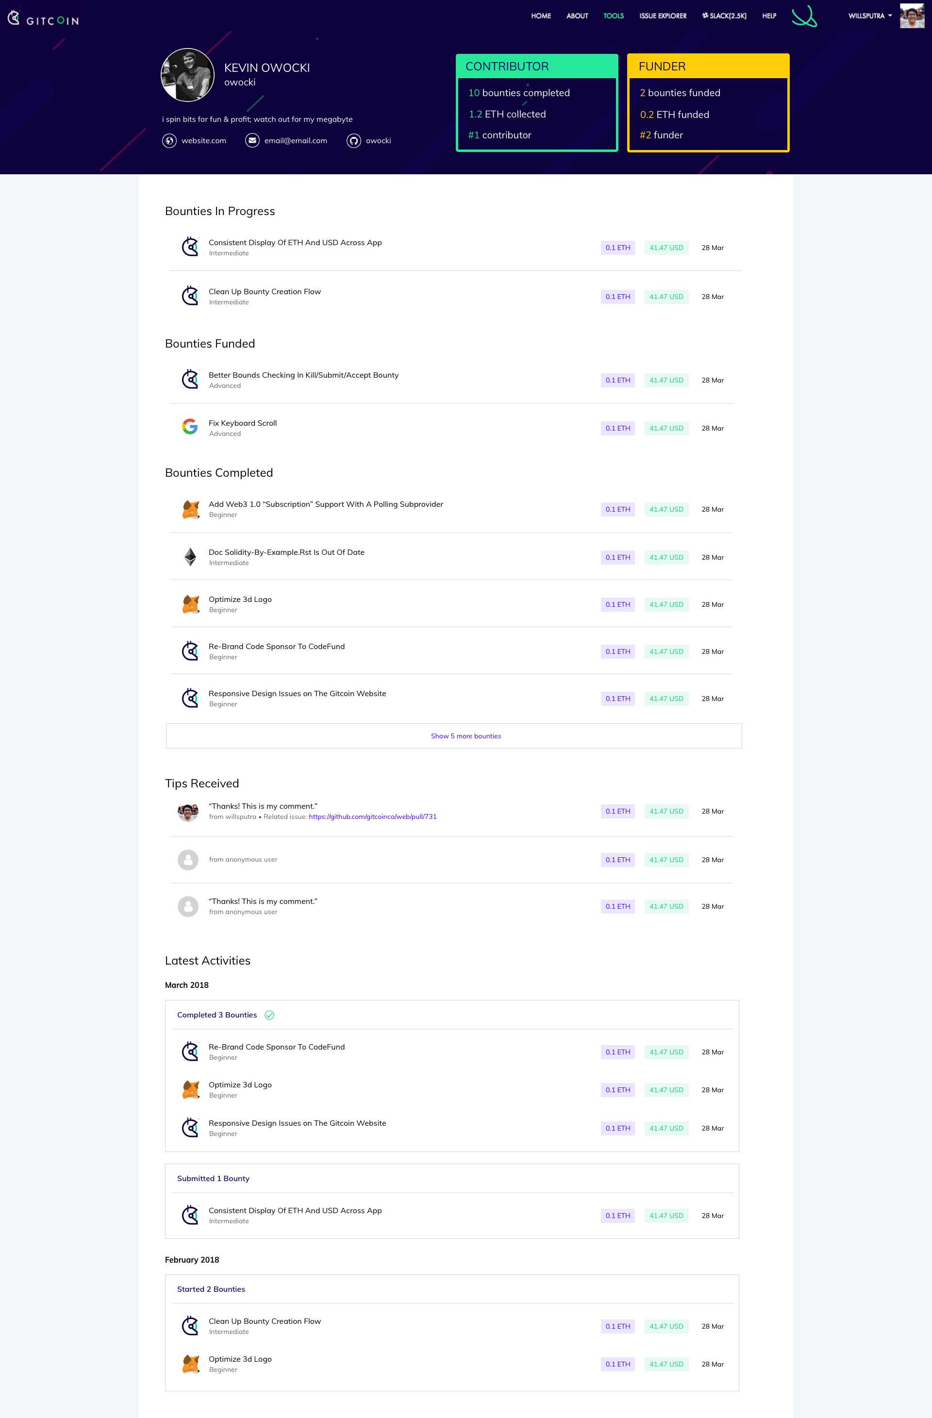
Task: Click HELP in the top navigation
Action: [x=769, y=16]
